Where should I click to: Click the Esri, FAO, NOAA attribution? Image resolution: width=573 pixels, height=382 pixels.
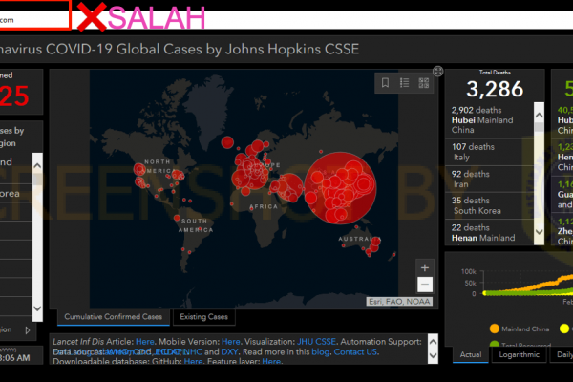pyautogui.click(x=399, y=302)
